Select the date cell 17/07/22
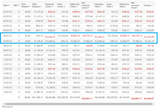Viewport: 160px width, 108px height. click(x=8, y=88)
